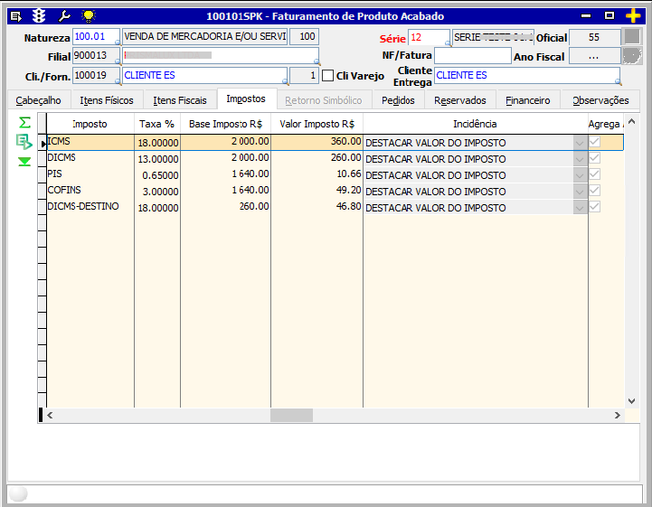Toggle Agrega checkbox in PIS row
The width and height of the screenshot is (652, 507).
[x=595, y=174]
